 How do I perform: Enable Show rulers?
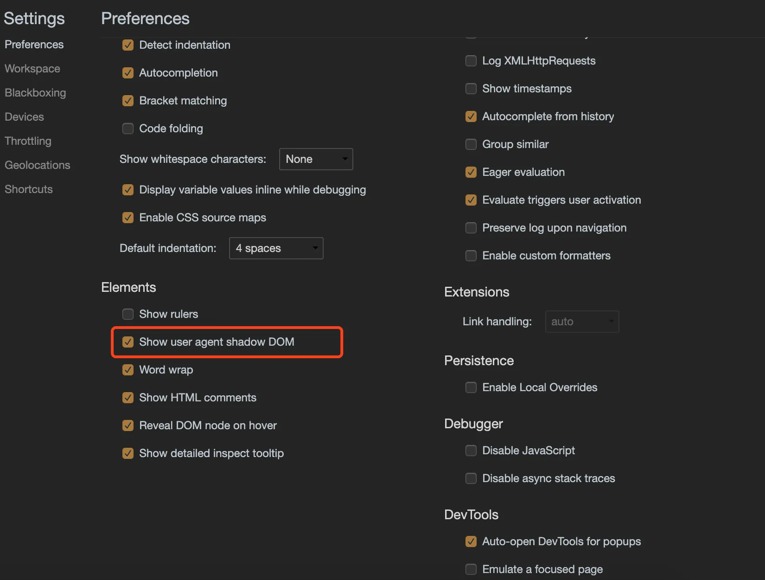tap(128, 314)
